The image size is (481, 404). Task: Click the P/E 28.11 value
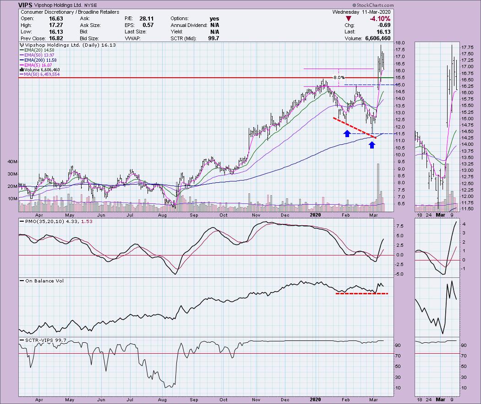coord(146,19)
